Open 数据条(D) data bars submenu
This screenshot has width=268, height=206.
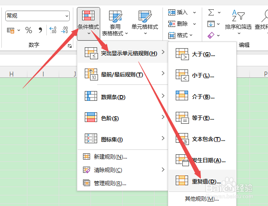[x=123, y=96]
